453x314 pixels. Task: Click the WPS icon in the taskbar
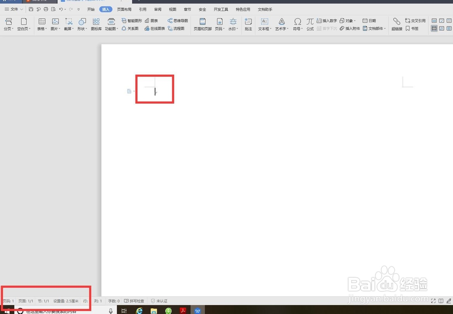click(198, 310)
